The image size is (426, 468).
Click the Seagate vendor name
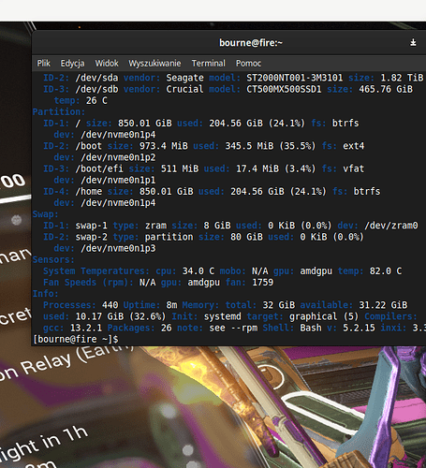pyautogui.click(x=184, y=78)
